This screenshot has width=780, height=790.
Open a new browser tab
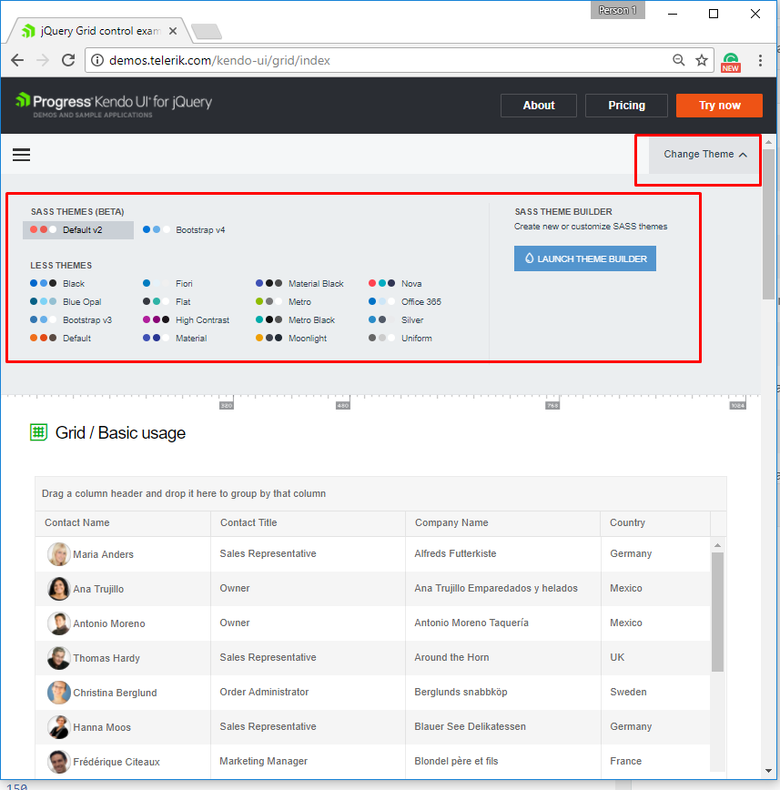pyautogui.click(x=207, y=31)
